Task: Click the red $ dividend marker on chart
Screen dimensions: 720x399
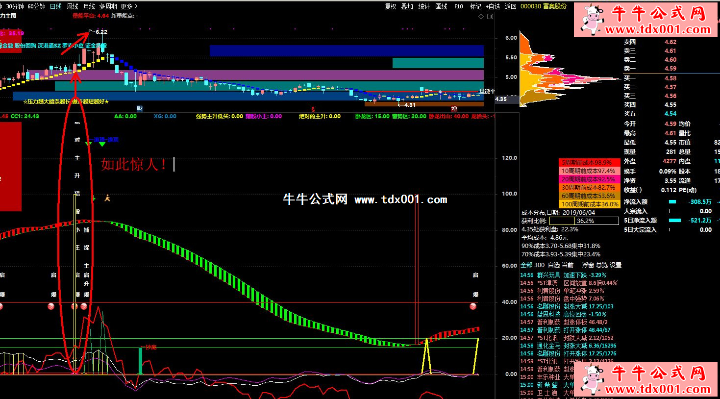Action: point(313,109)
